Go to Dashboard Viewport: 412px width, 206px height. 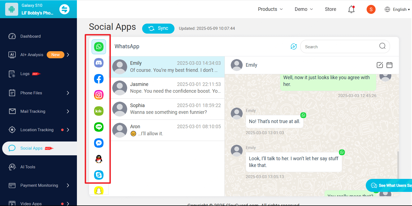[30, 36]
